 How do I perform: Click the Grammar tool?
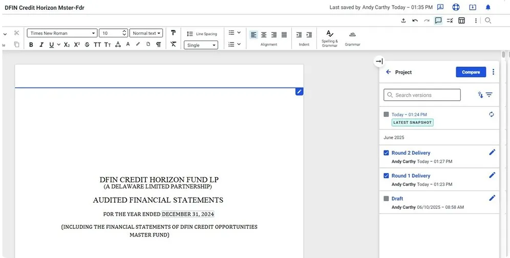[353, 38]
